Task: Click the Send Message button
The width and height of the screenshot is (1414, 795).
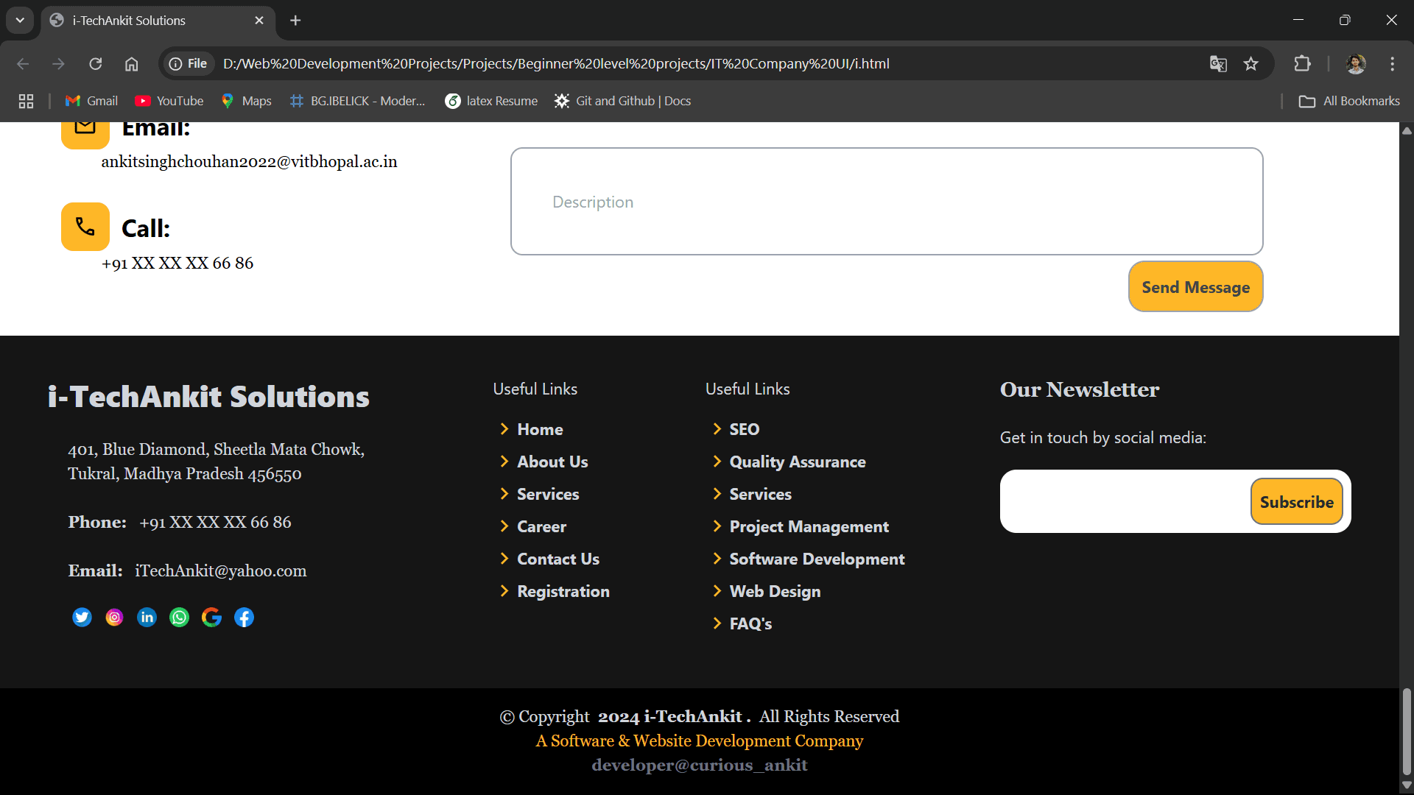Action: click(x=1195, y=286)
